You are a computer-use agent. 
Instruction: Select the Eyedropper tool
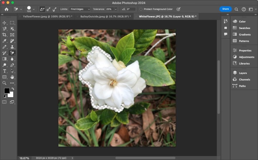click(x=5, y=41)
